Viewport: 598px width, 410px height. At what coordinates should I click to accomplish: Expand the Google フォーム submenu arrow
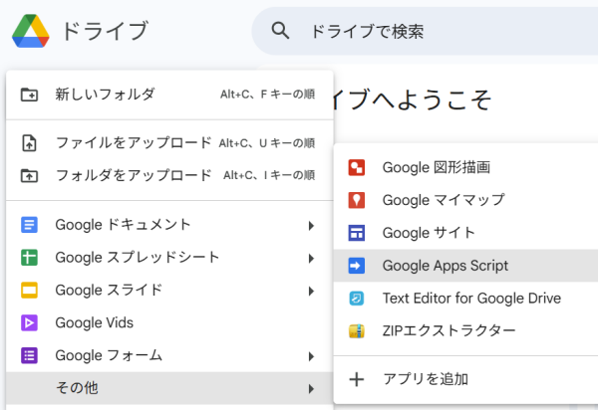pos(312,355)
